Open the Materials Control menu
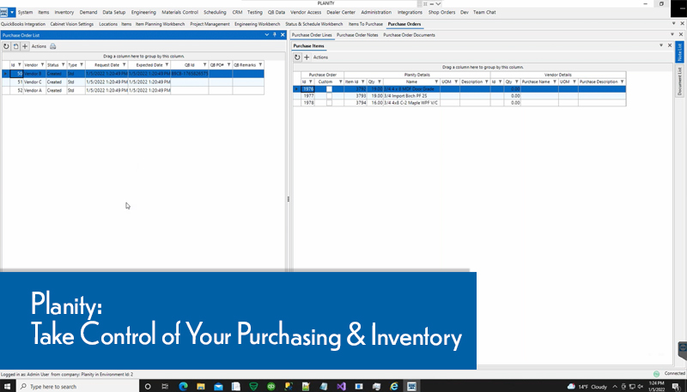The height and width of the screenshot is (392, 687). (179, 12)
